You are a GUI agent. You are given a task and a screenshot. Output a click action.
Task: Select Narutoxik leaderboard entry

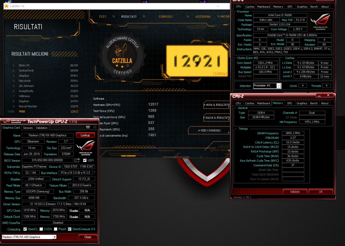point(46,81)
